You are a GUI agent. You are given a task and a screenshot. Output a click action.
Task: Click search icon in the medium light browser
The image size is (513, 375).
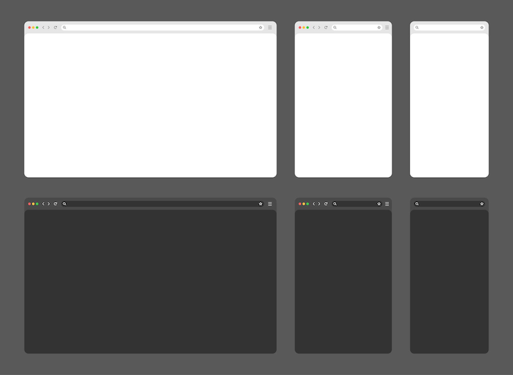tap(335, 28)
